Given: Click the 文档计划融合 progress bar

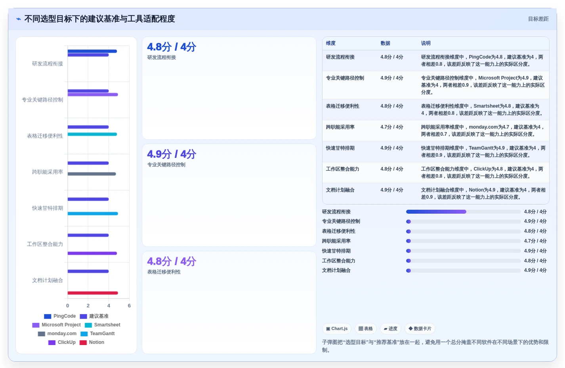Looking at the screenshot, I should tap(463, 271).
